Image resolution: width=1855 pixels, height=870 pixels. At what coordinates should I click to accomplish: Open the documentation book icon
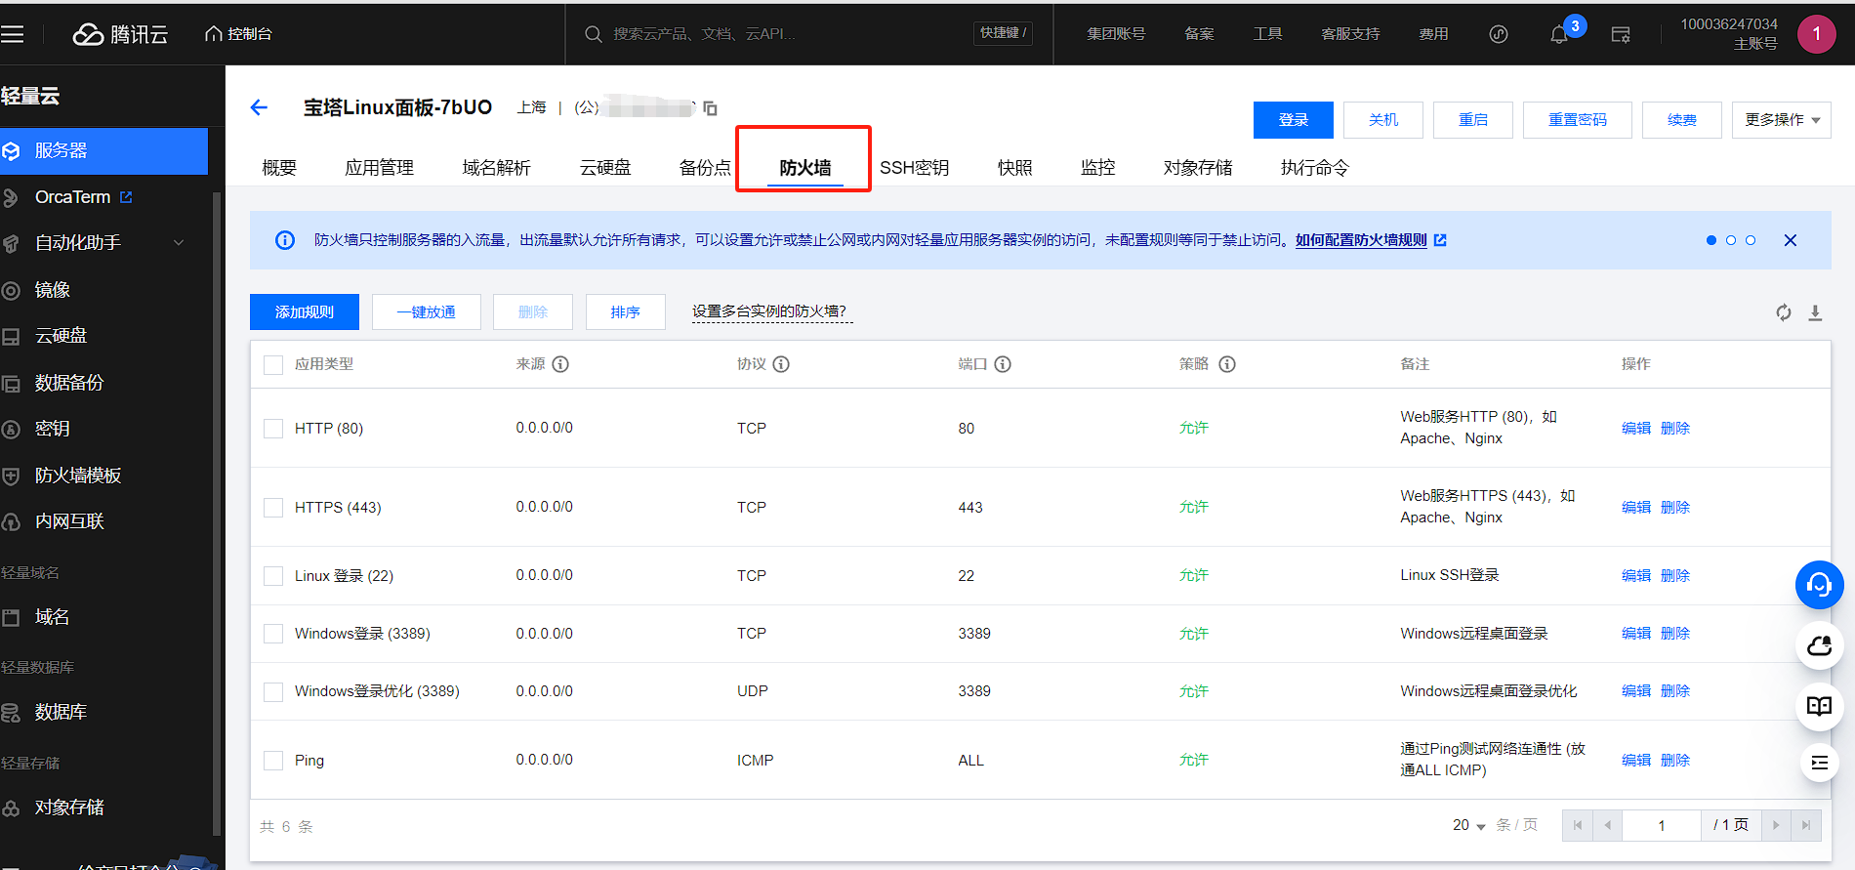click(x=1820, y=706)
